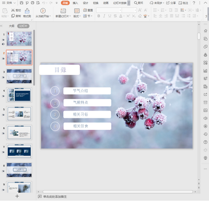Click the Find (查找) search button
The image size is (209, 201).
tap(138, 3)
